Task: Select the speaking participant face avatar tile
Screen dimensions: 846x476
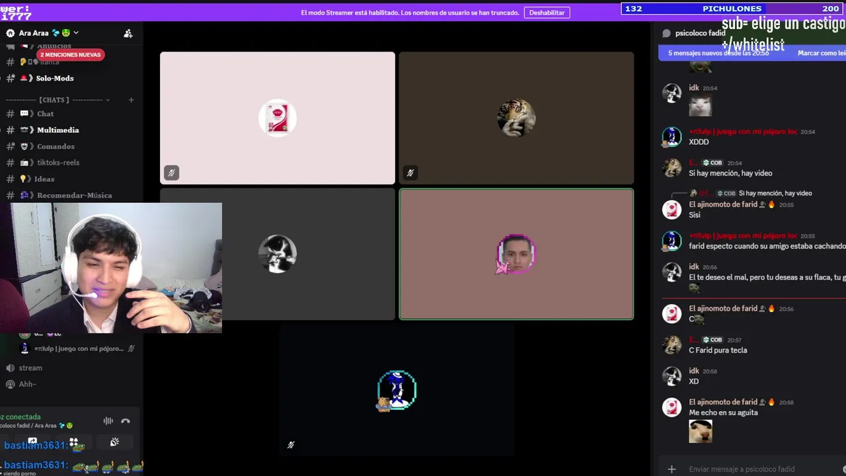Action: click(x=516, y=254)
